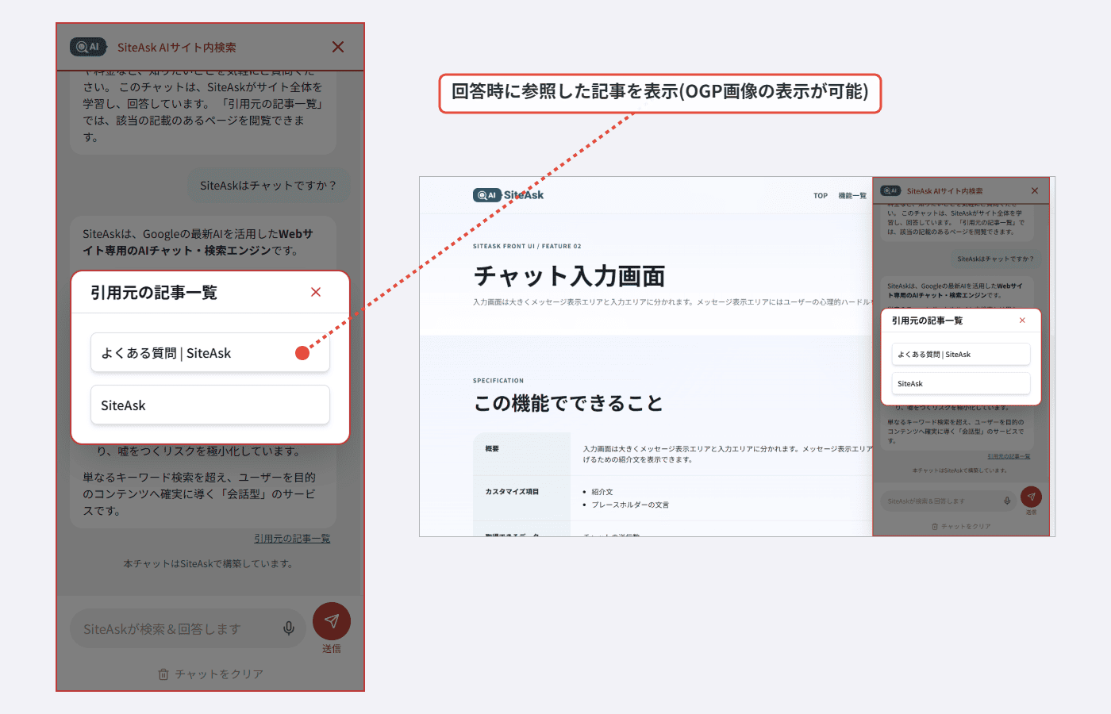This screenshot has height=714, width=1111.
Task: Close the small chat widget in website screenshot
Action: coord(1035,190)
